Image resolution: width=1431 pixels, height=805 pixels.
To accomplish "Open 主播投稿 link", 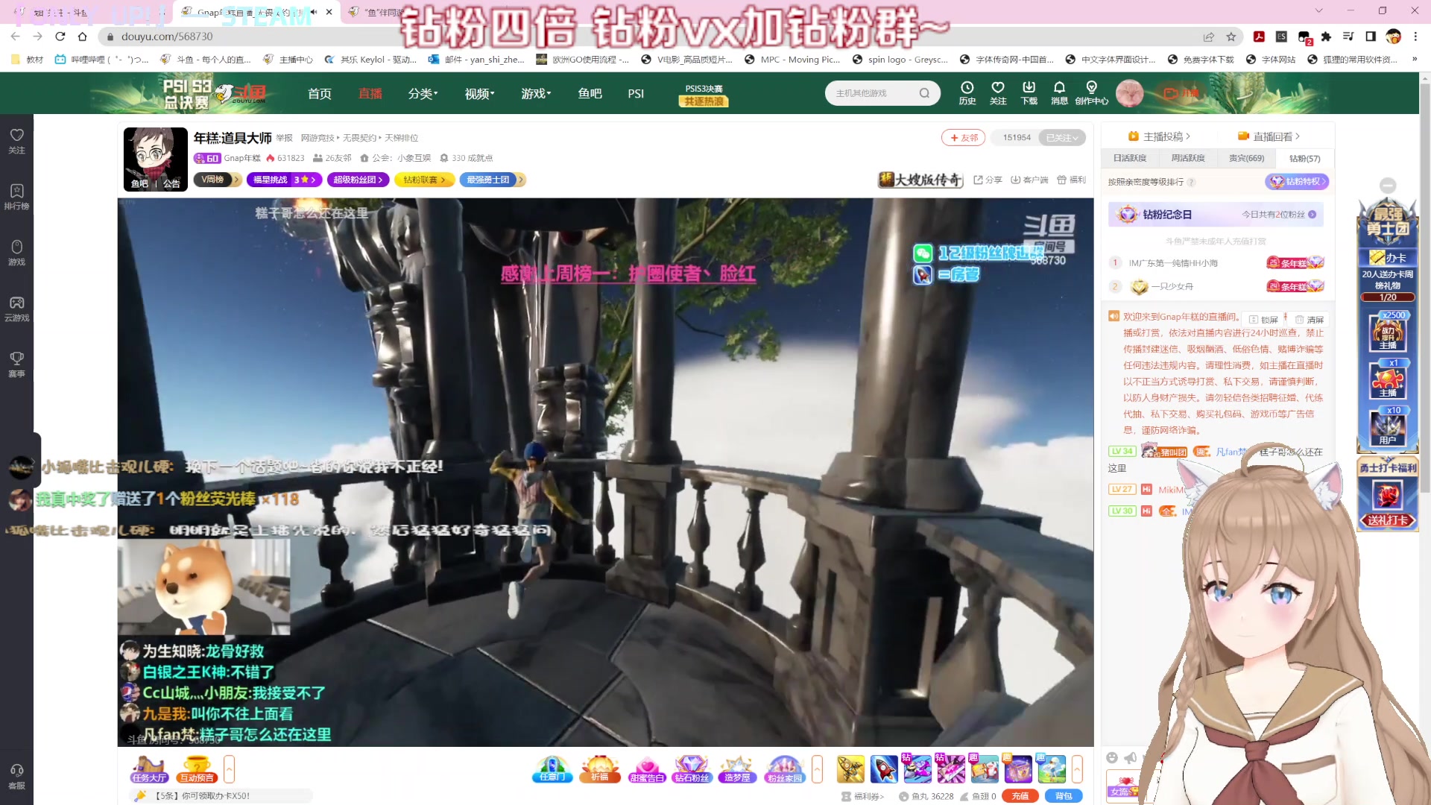I will (x=1159, y=136).
